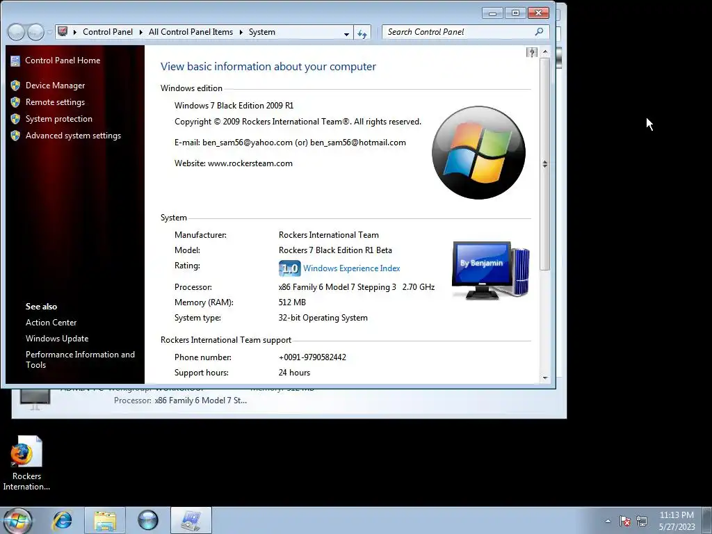This screenshot has width=712, height=534.
Task: Click the Search Control Panel field
Action: 466,32
